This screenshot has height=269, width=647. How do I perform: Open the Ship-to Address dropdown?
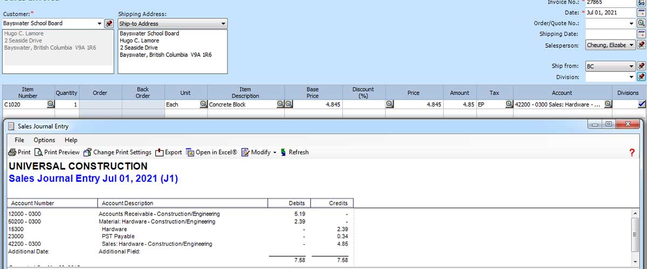(x=223, y=24)
